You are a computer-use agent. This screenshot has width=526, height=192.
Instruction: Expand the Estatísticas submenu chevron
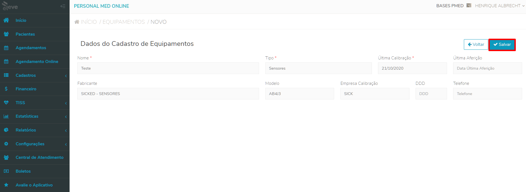pos(66,117)
